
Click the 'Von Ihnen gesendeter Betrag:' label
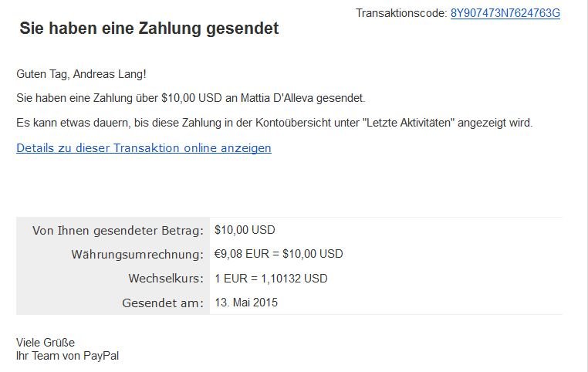[118, 230]
